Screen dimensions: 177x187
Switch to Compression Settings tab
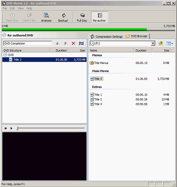(x=106, y=36)
